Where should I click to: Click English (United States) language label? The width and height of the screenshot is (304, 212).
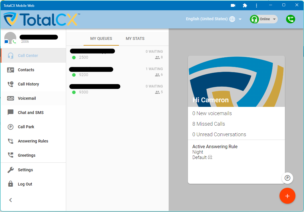click(x=207, y=19)
